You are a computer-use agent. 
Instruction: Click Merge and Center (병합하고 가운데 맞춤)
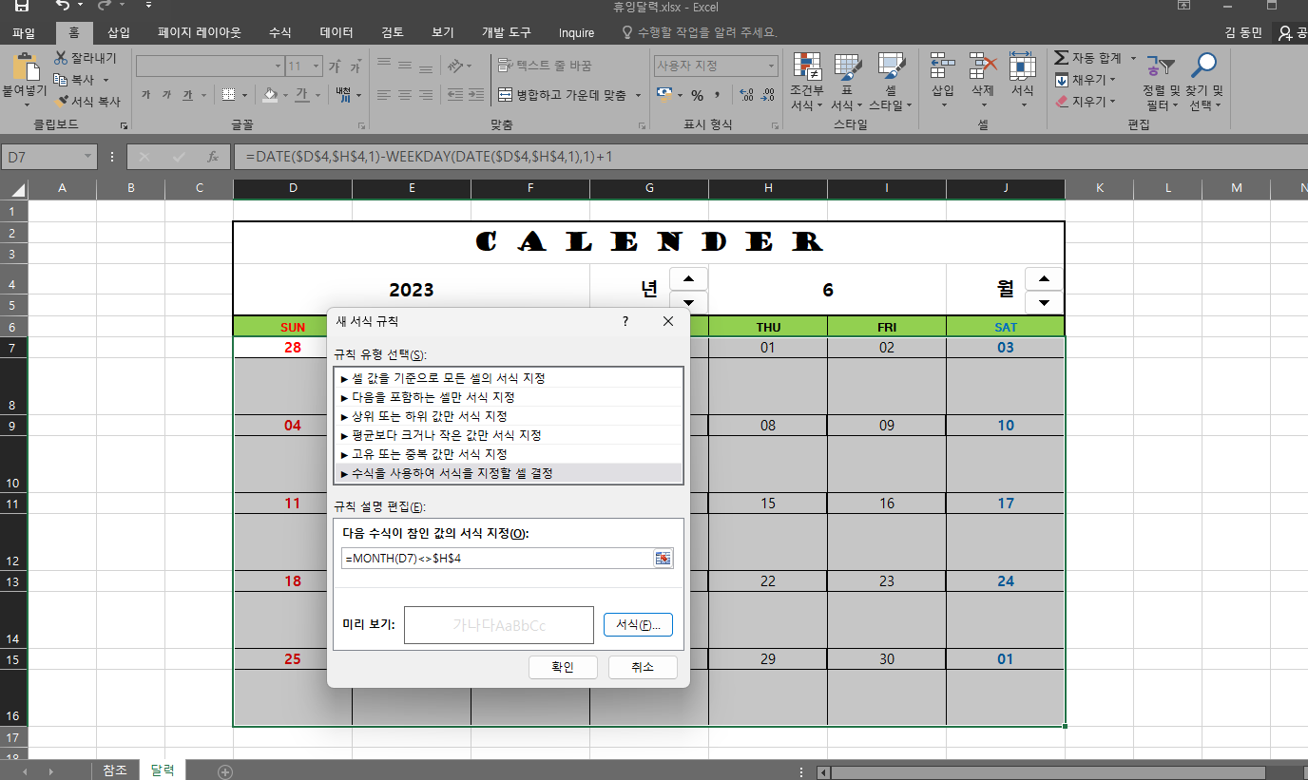[563, 95]
